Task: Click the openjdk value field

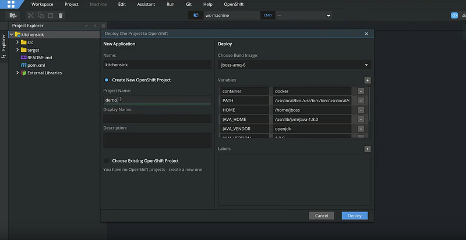Action: tap(312, 129)
